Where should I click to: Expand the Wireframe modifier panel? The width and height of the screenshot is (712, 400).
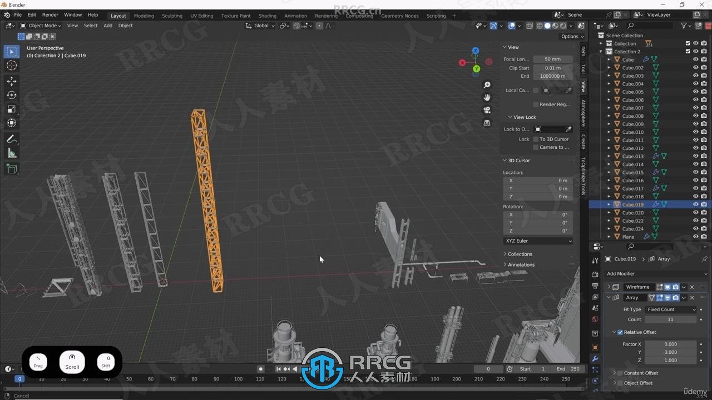point(609,287)
